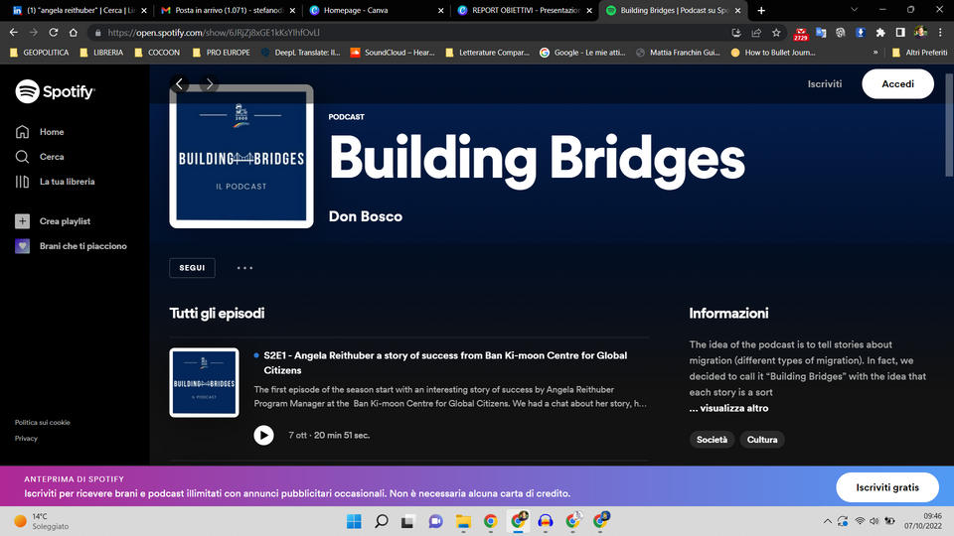Open Brani che ti piacciono
This screenshot has width=954, height=536.
(71, 246)
